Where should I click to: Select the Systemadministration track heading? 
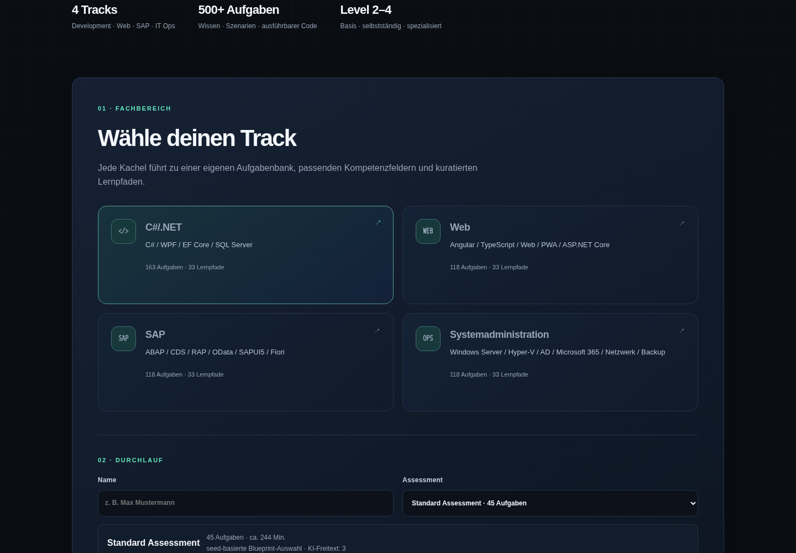(x=499, y=335)
